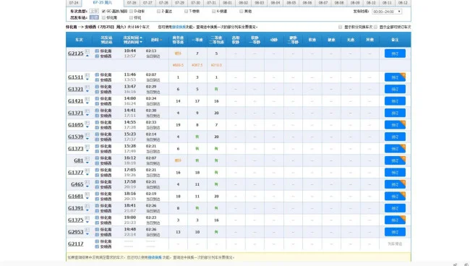The image size is (470, 266).
Task: Switch to the 07-31 date tab
Action: [211, 3]
